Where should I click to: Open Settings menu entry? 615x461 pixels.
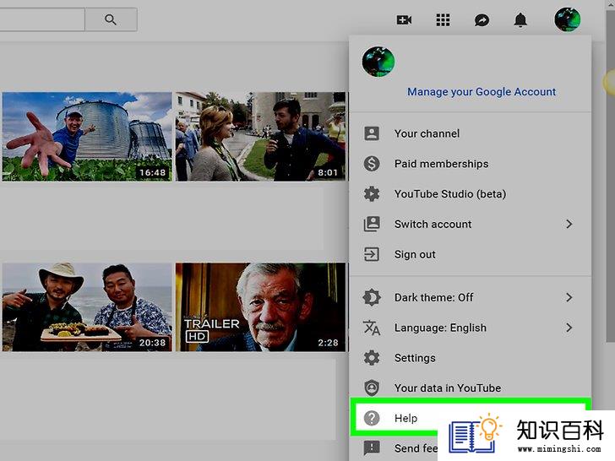click(470, 357)
